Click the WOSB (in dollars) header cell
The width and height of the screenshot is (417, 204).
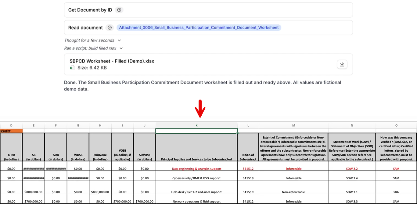(x=78, y=147)
